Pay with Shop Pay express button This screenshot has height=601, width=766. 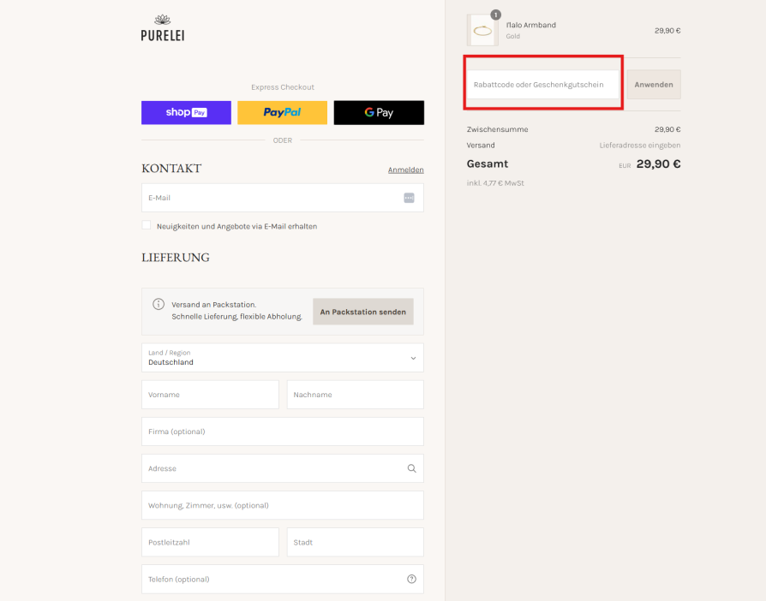point(186,113)
